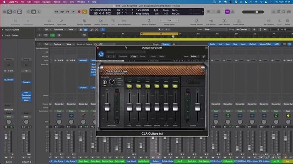This screenshot has width=293, height=164.
Task: Click Go to Beginning transport button
Action: [68, 12]
